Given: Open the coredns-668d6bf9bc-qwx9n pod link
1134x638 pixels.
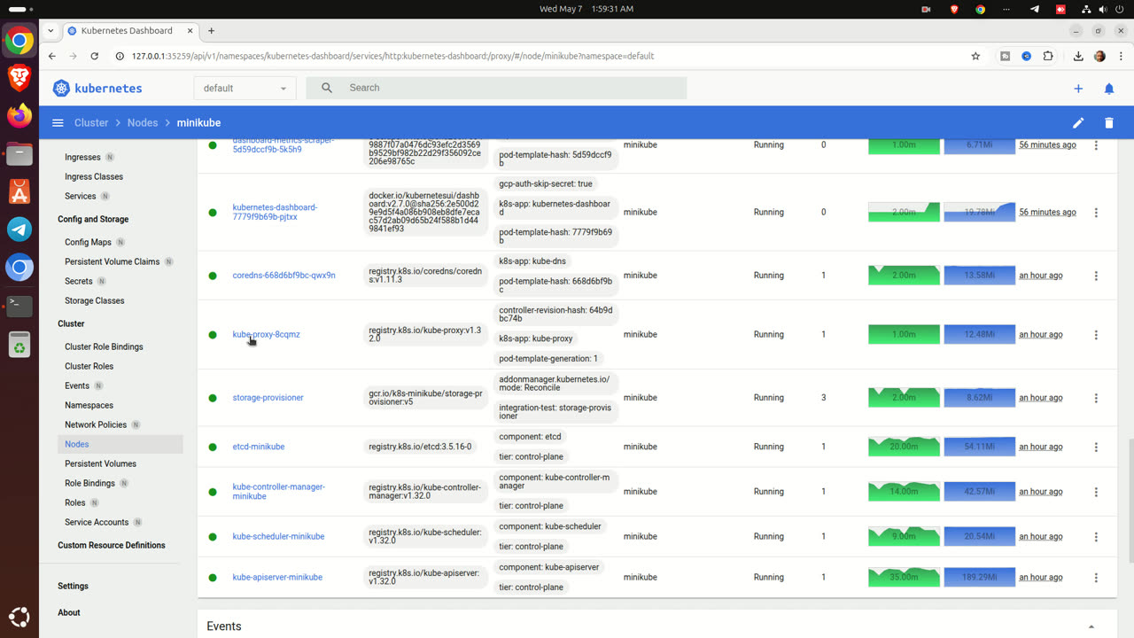Looking at the screenshot, I should coord(283,276).
